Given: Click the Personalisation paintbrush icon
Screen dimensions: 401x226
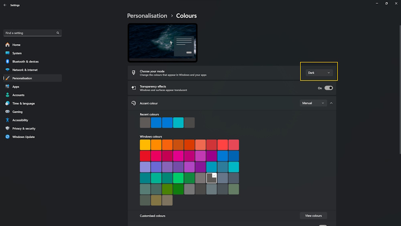Looking at the screenshot, I should 7,78.
